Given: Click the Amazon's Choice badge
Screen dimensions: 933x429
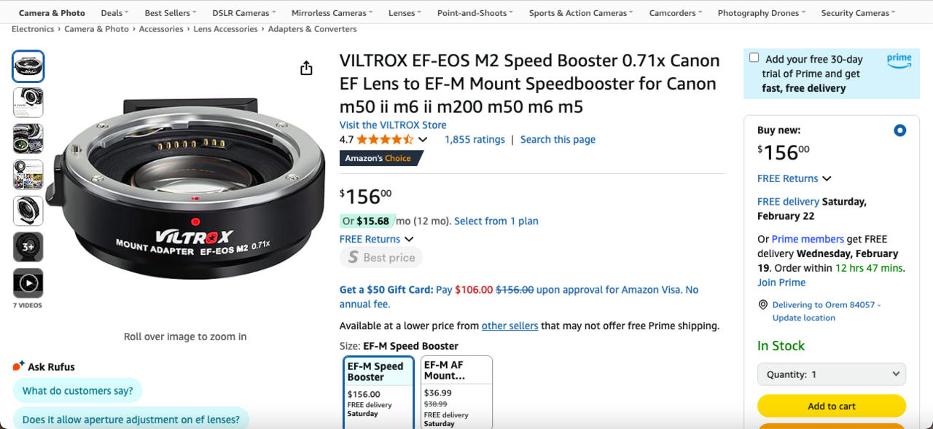Looking at the screenshot, I should 380,158.
